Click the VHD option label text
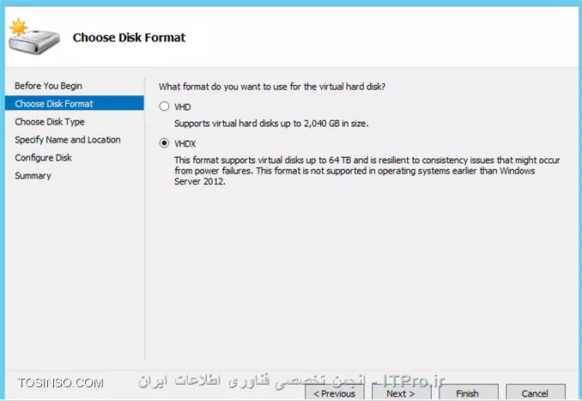The height and width of the screenshot is (401, 582). [182, 107]
